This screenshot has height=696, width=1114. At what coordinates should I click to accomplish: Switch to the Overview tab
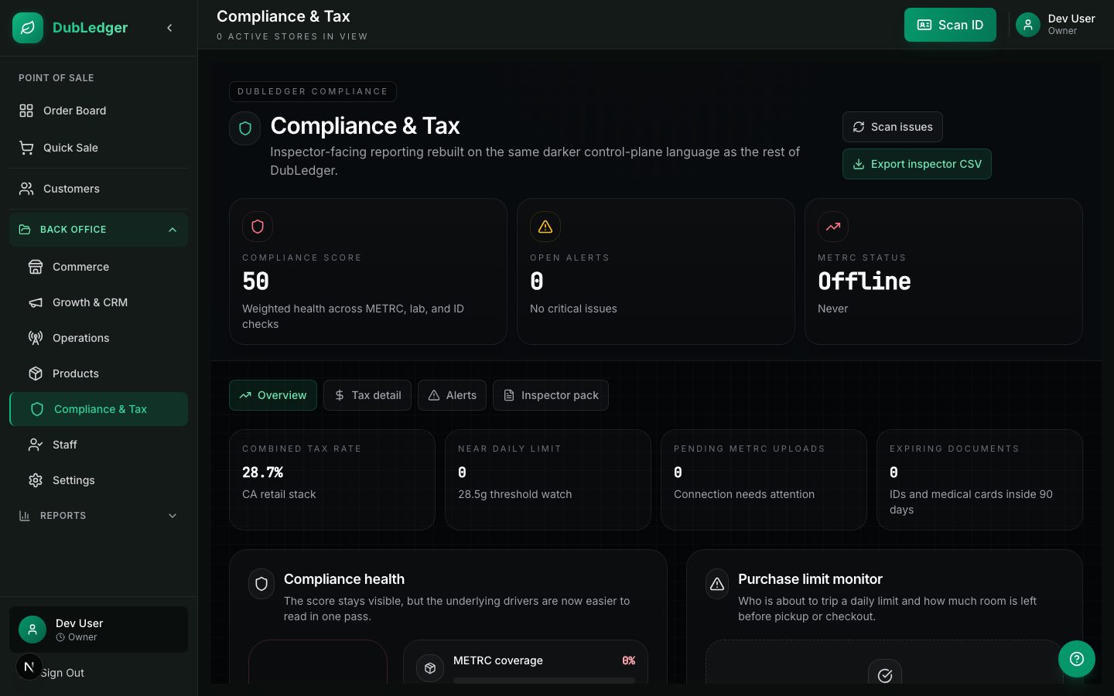click(273, 395)
